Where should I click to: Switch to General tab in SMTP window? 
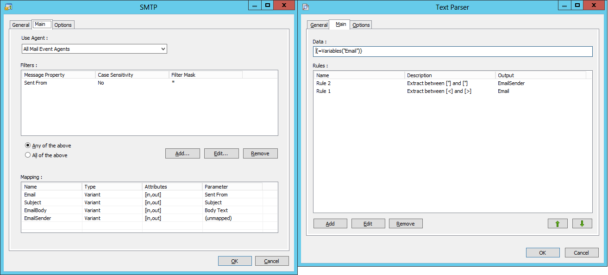(21, 25)
